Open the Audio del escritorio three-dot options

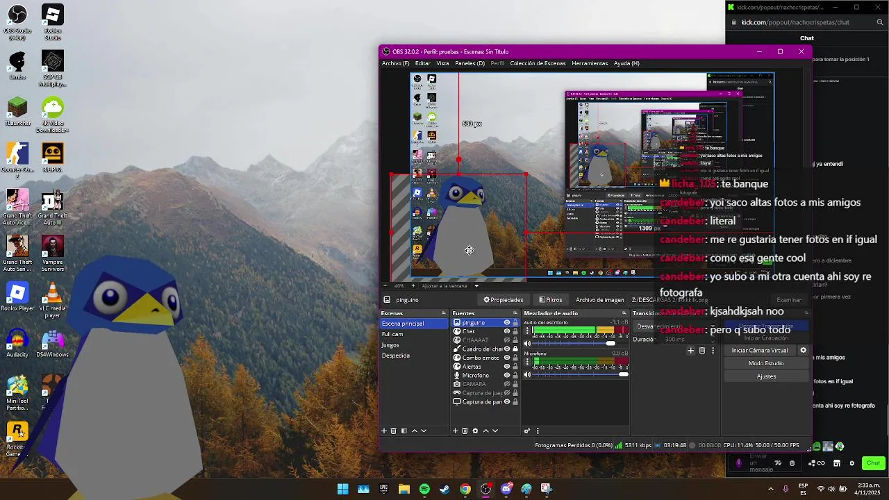pos(527,331)
